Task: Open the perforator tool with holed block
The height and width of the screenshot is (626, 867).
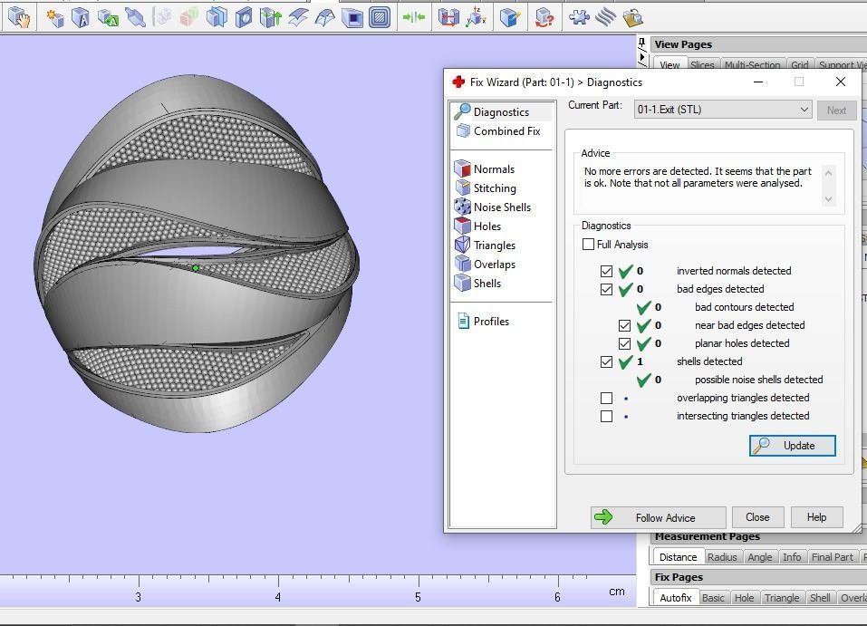Action: [x=244, y=18]
